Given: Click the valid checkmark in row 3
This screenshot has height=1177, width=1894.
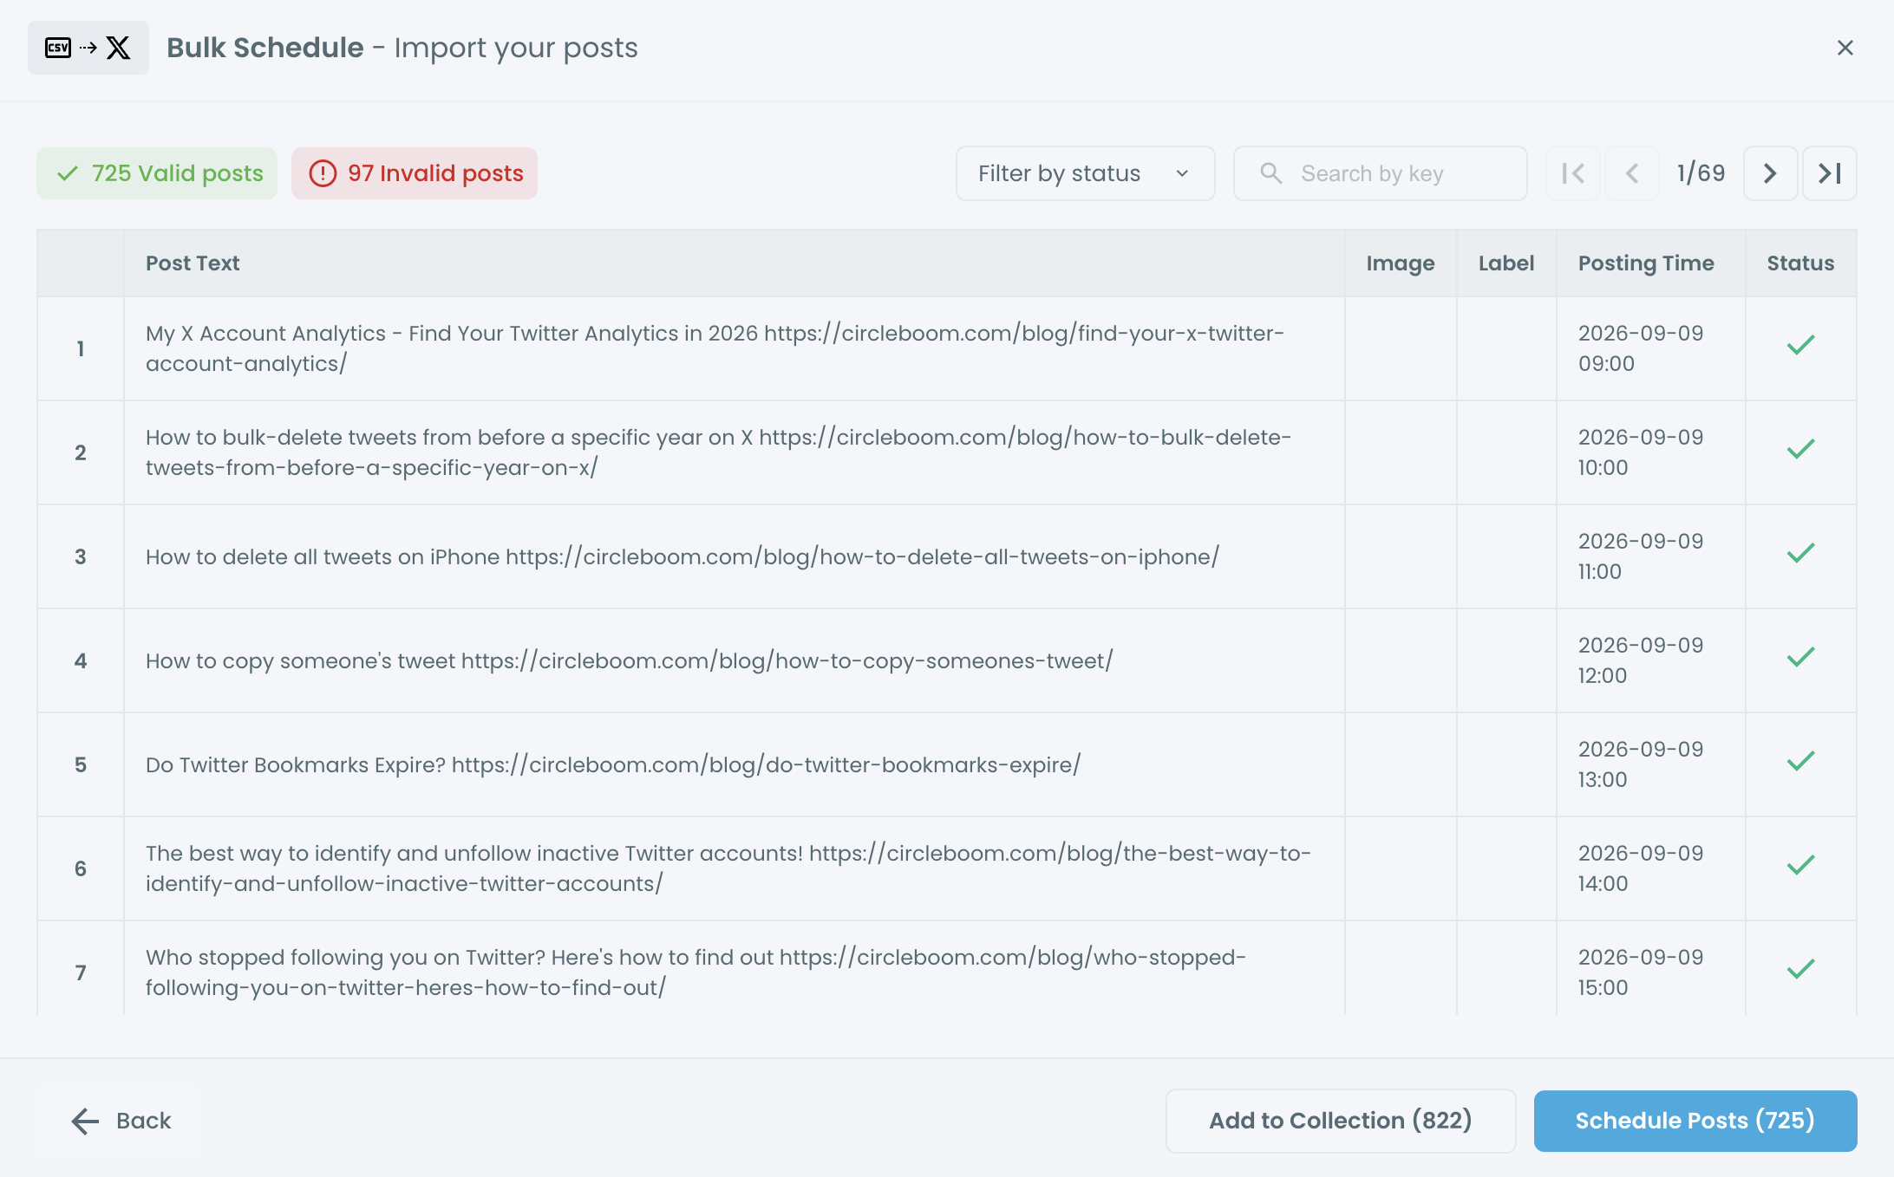Looking at the screenshot, I should point(1801,553).
